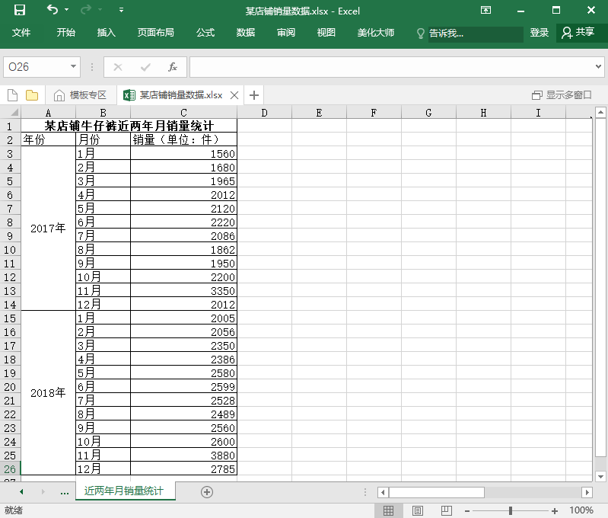The height and width of the screenshot is (518, 608).
Task: Open the Customize Quick Access Toolbar dropdown
Action: 121,11
